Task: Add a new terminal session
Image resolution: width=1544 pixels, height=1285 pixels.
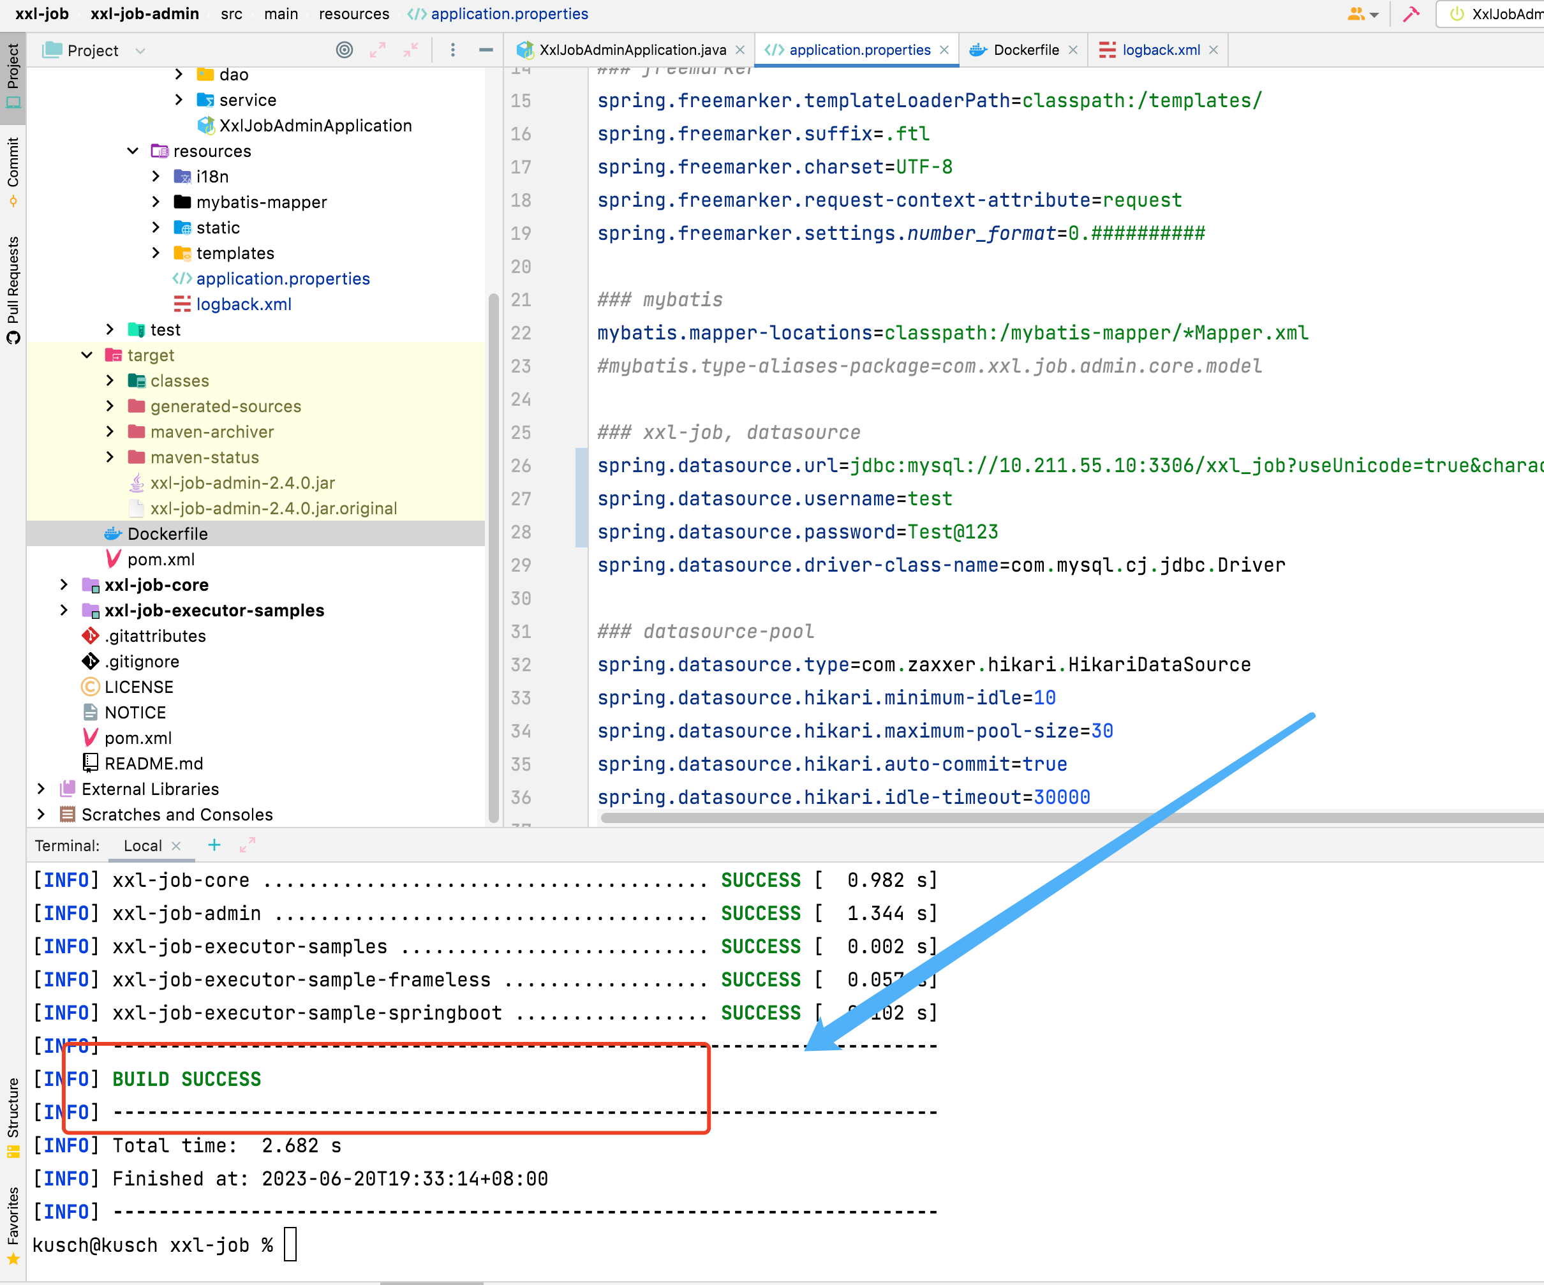Action: point(214,845)
